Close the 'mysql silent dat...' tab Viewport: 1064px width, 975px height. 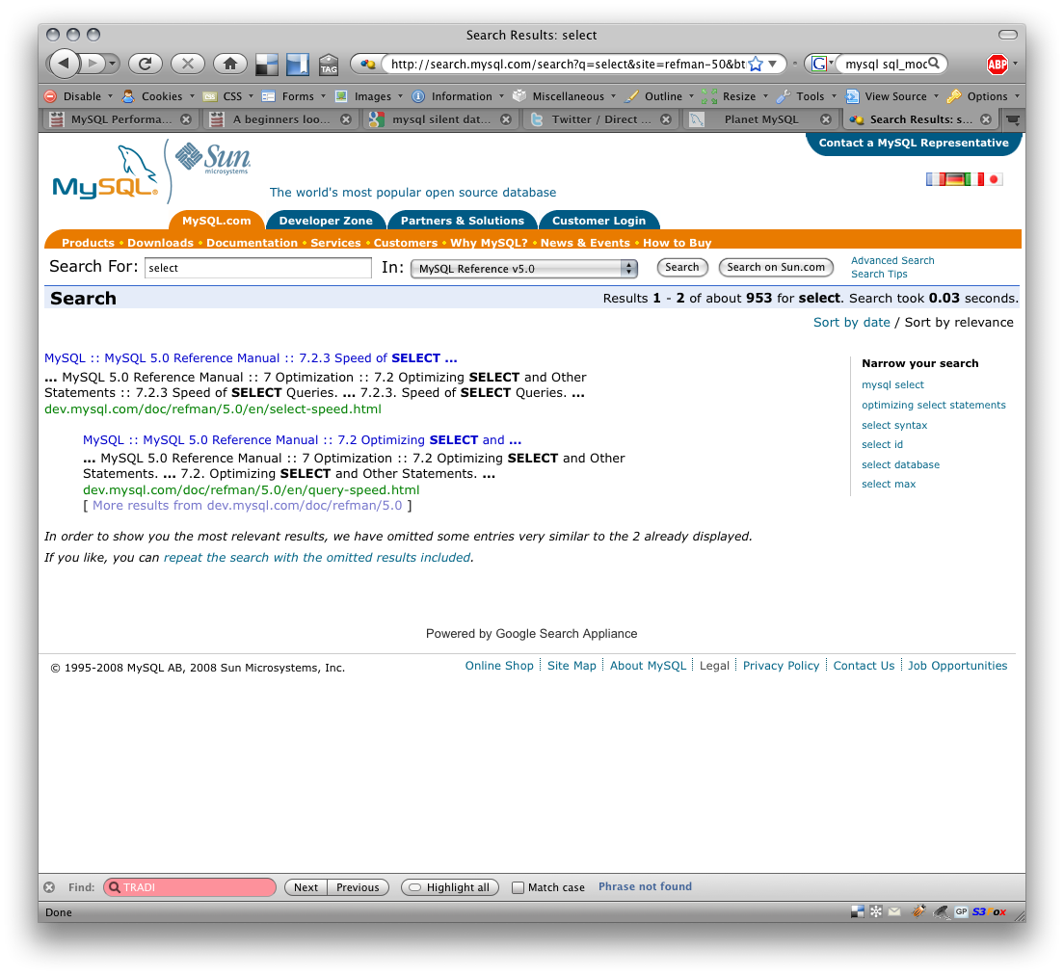(x=506, y=119)
